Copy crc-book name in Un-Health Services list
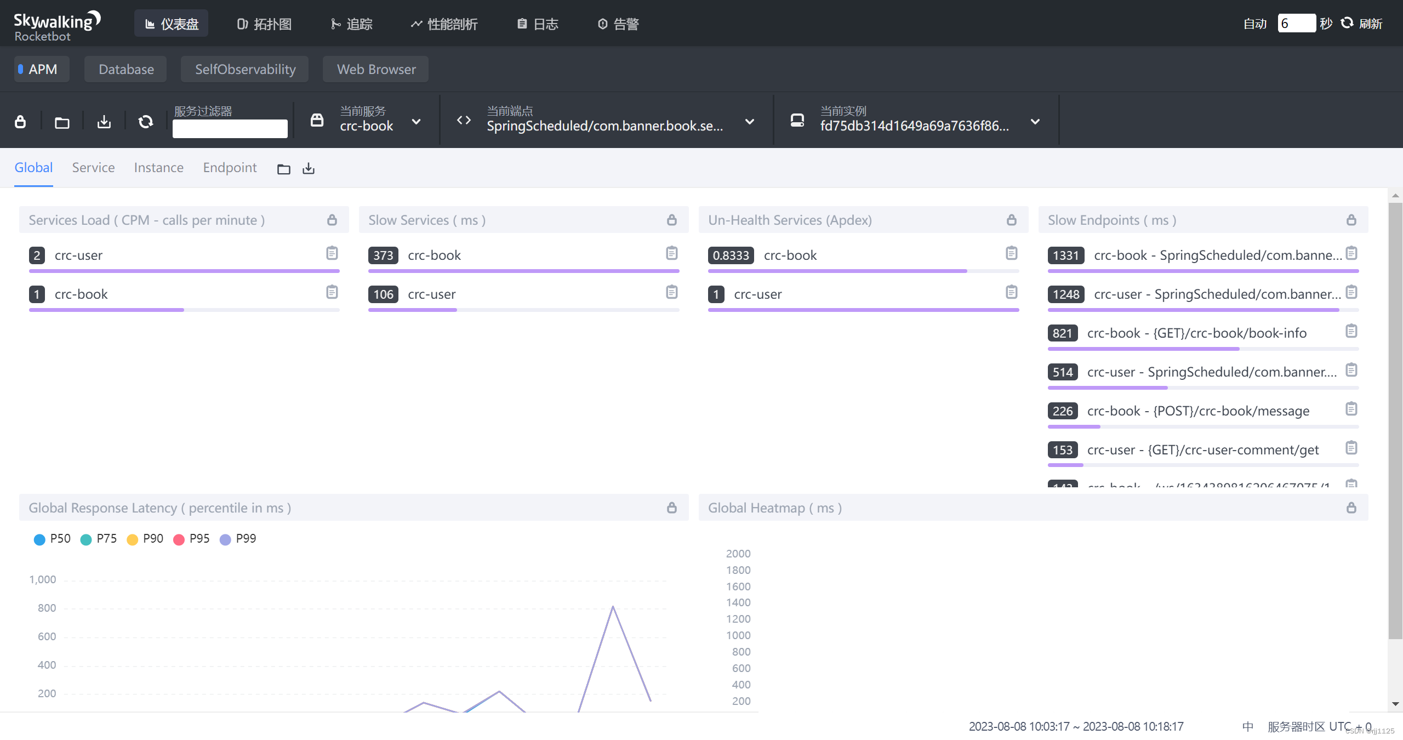 (1012, 253)
